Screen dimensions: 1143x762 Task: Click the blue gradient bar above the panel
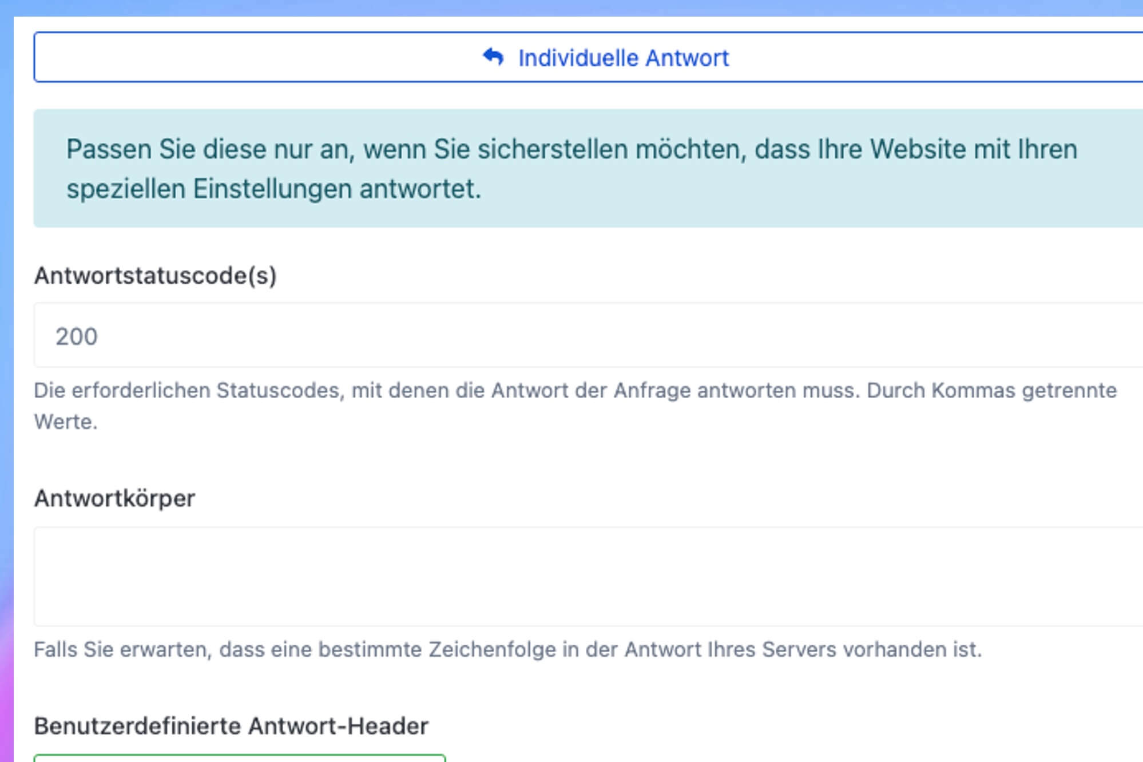(x=572, y=7)
